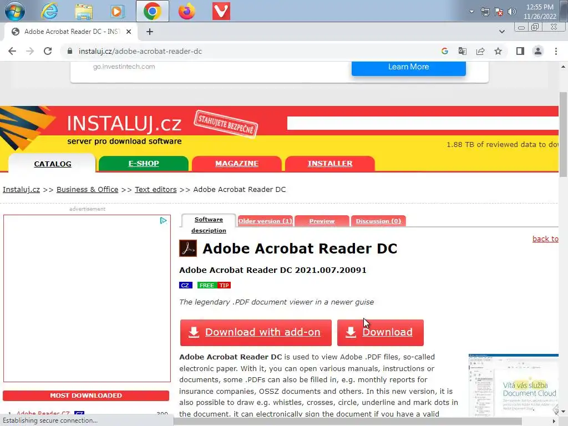Screen dimensions: 568x426
Task: View site security padlock info
Action: tap(70, 51)
